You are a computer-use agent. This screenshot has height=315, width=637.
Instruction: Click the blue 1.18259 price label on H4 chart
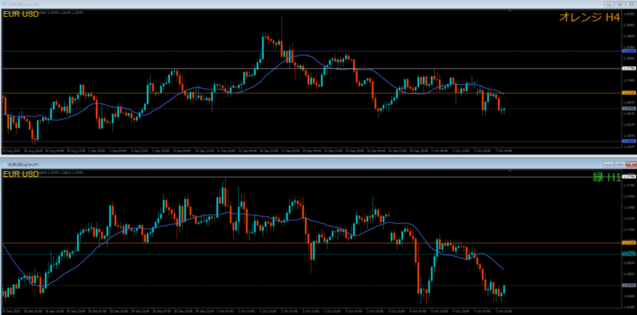click(629, 51)
